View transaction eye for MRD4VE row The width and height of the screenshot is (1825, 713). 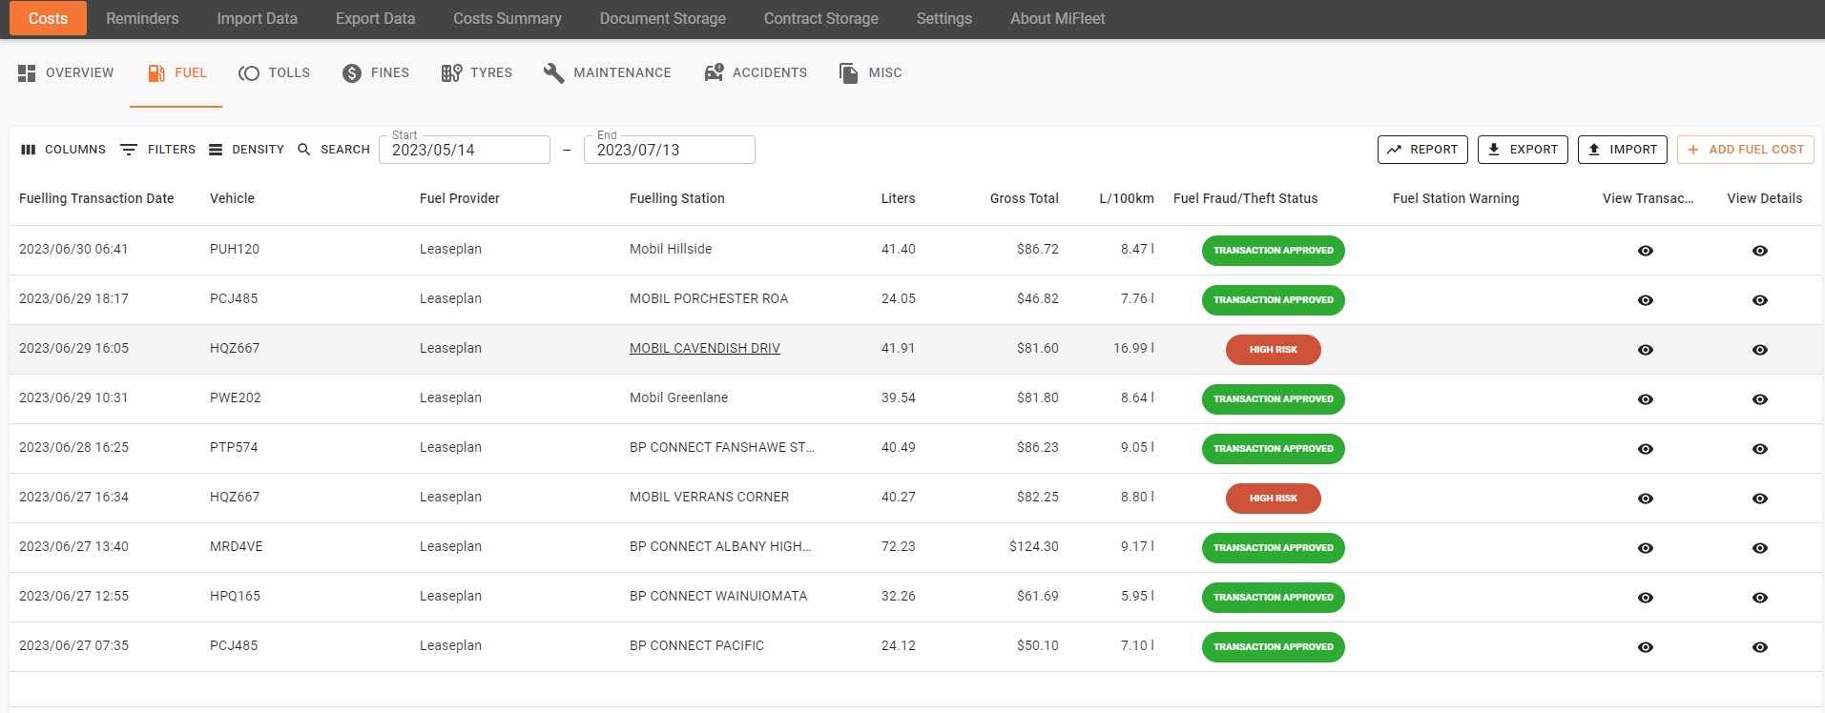point(1645,548)
